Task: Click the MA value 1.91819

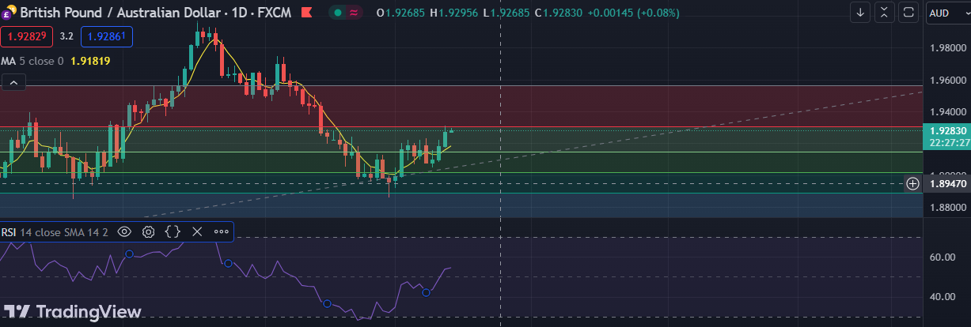Action: (x=90, y=61)
